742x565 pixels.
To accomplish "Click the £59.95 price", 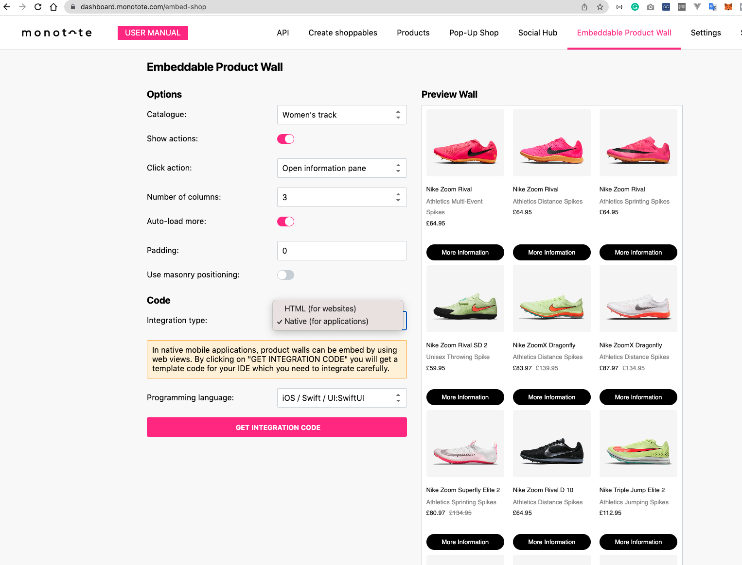I will [436, 368].
